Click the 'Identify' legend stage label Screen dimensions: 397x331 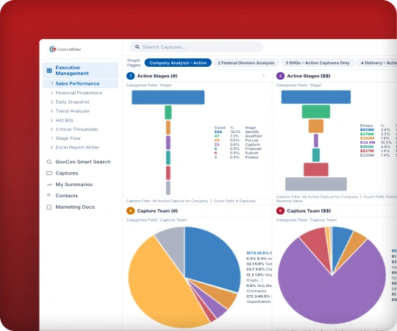click(252, 132)
